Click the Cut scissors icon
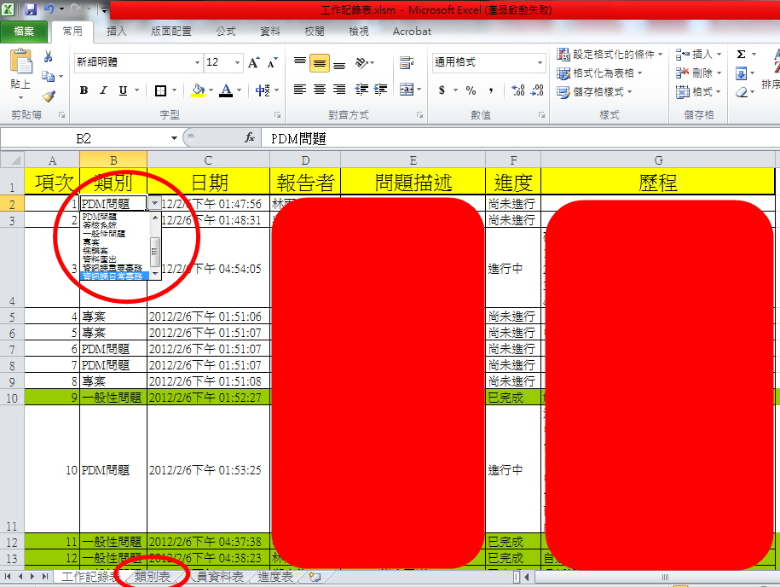The width and height of the screenshot is (780, 587). [x=49, y=56]
